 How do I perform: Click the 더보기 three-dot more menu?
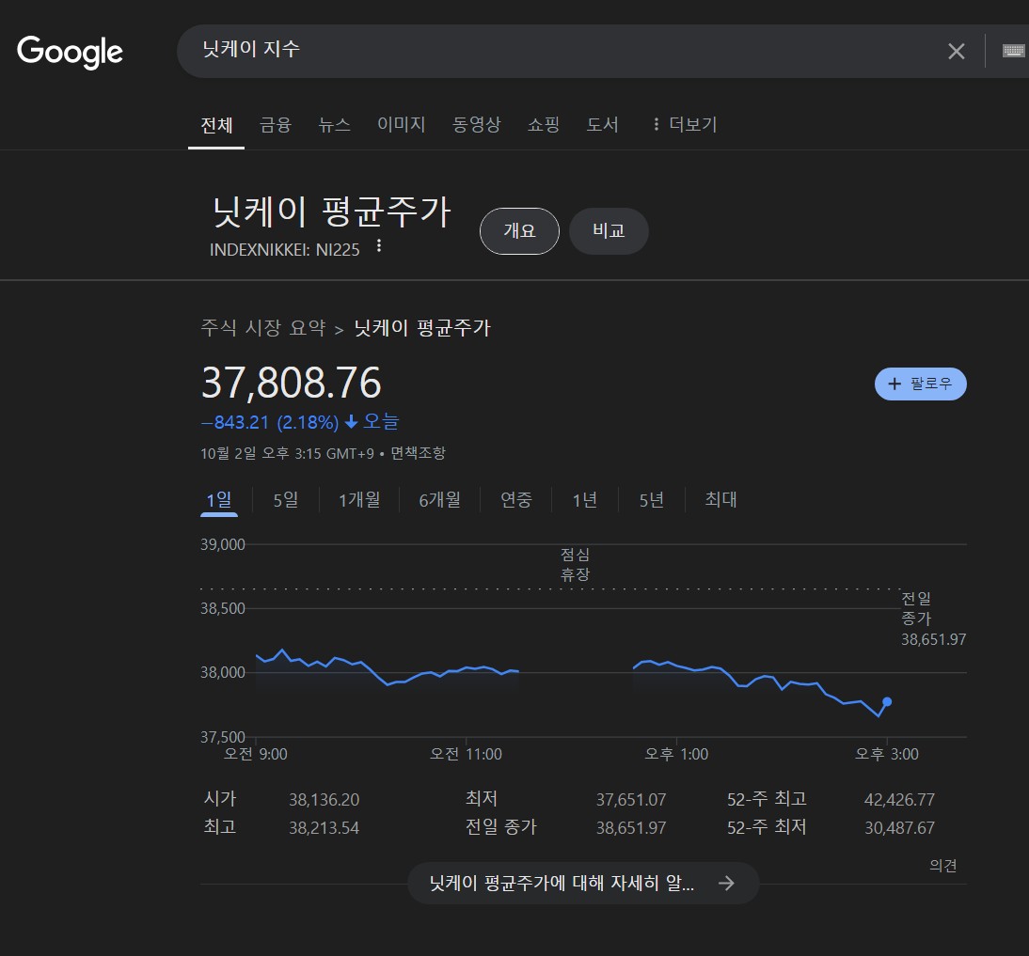pos(684,124)
